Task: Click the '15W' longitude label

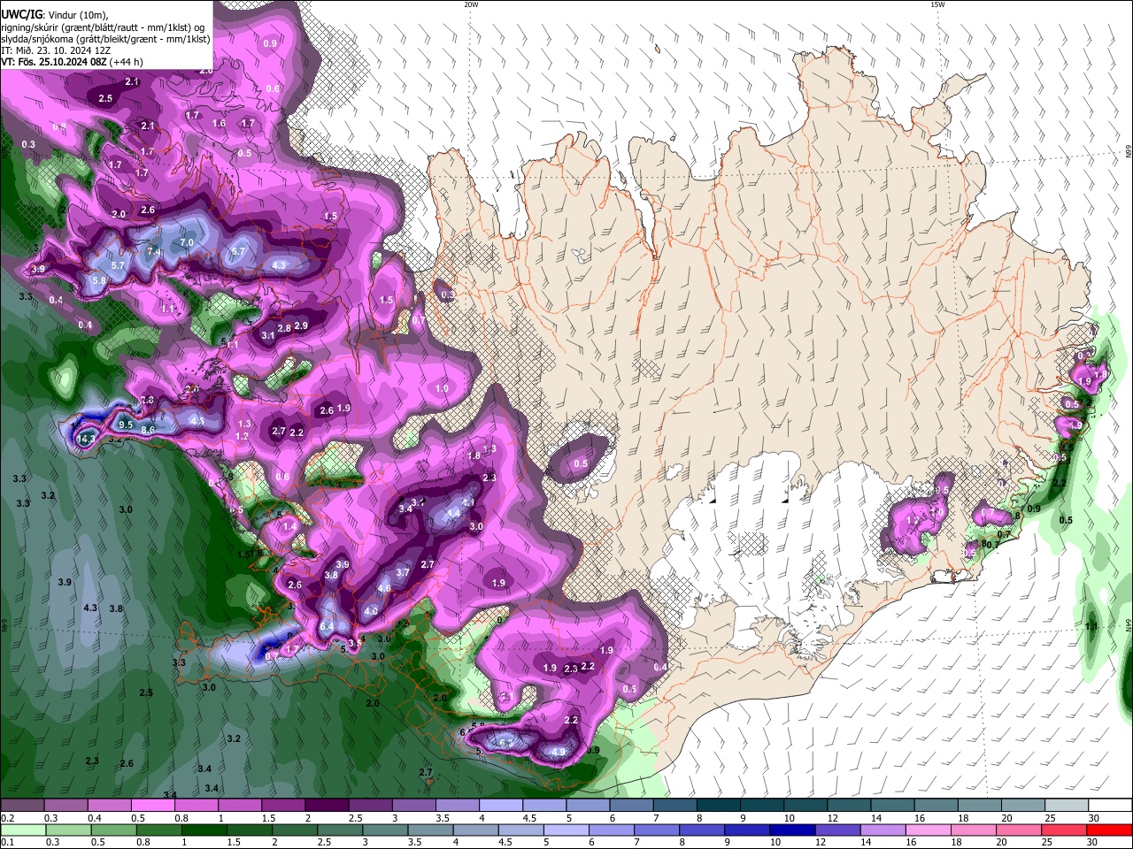Action: point(937,4)
